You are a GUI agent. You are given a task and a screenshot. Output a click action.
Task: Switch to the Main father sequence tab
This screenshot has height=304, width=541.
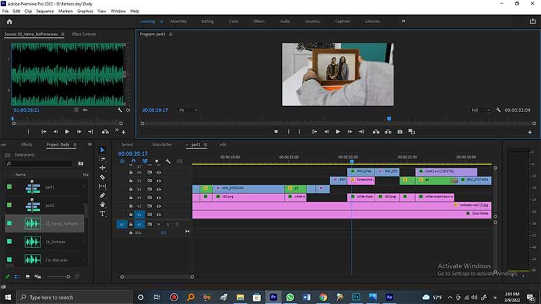tap(162, 145)
